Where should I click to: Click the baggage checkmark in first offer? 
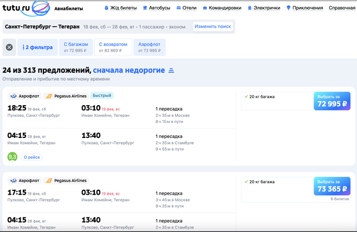point(246,96)
